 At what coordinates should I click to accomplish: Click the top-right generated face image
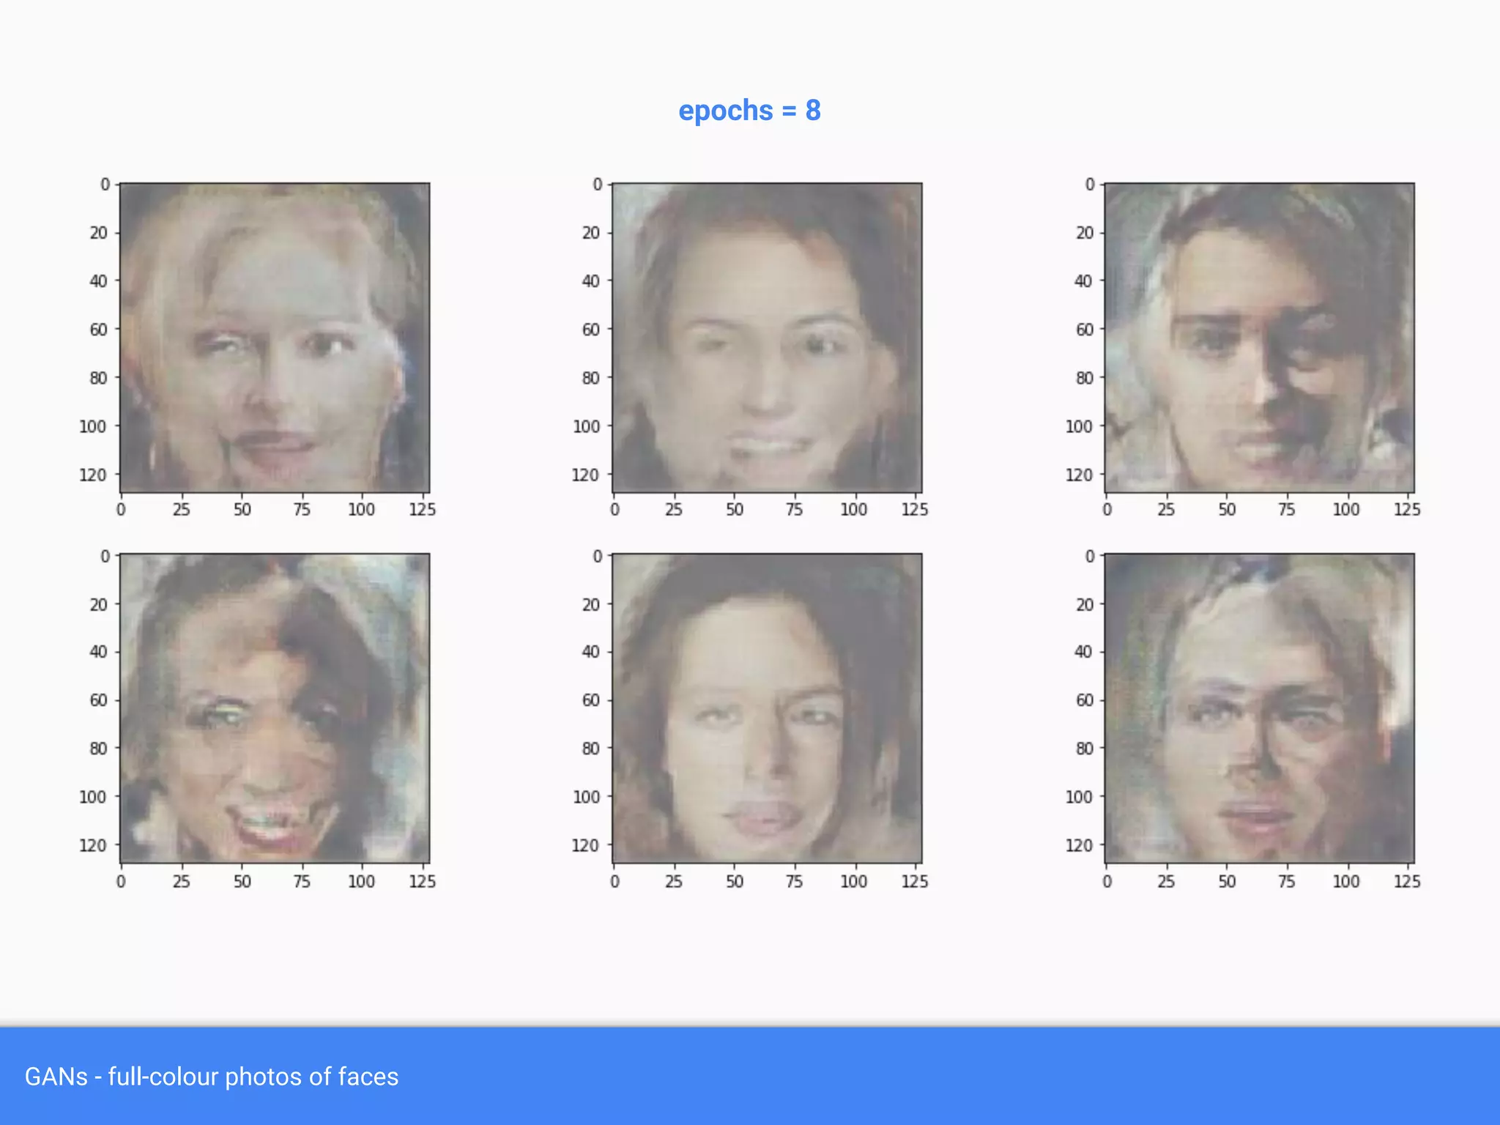pos(1259,338)
